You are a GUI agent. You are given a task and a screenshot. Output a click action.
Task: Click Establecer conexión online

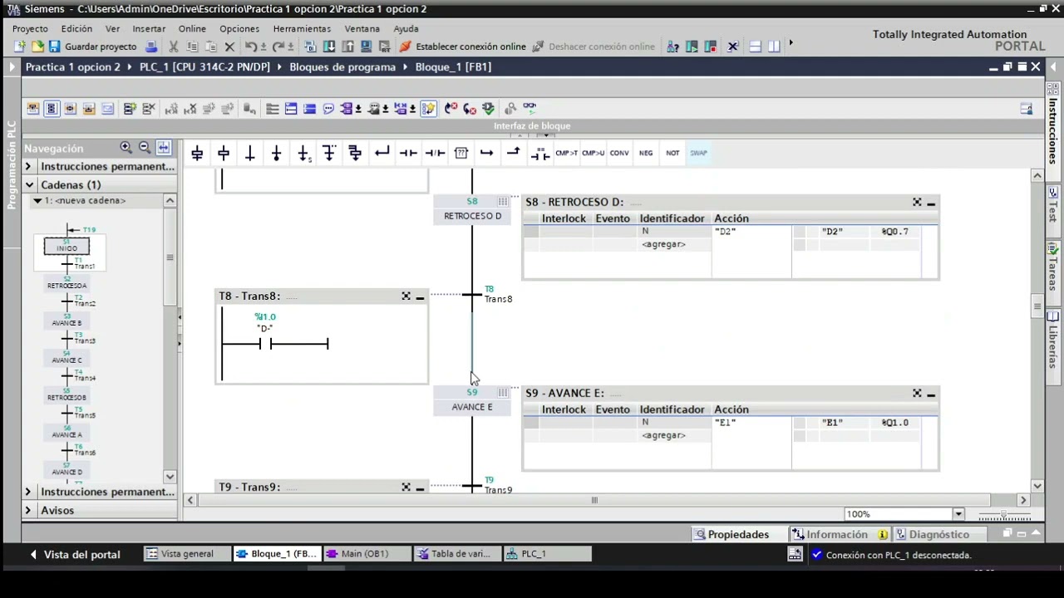point(463,47)
